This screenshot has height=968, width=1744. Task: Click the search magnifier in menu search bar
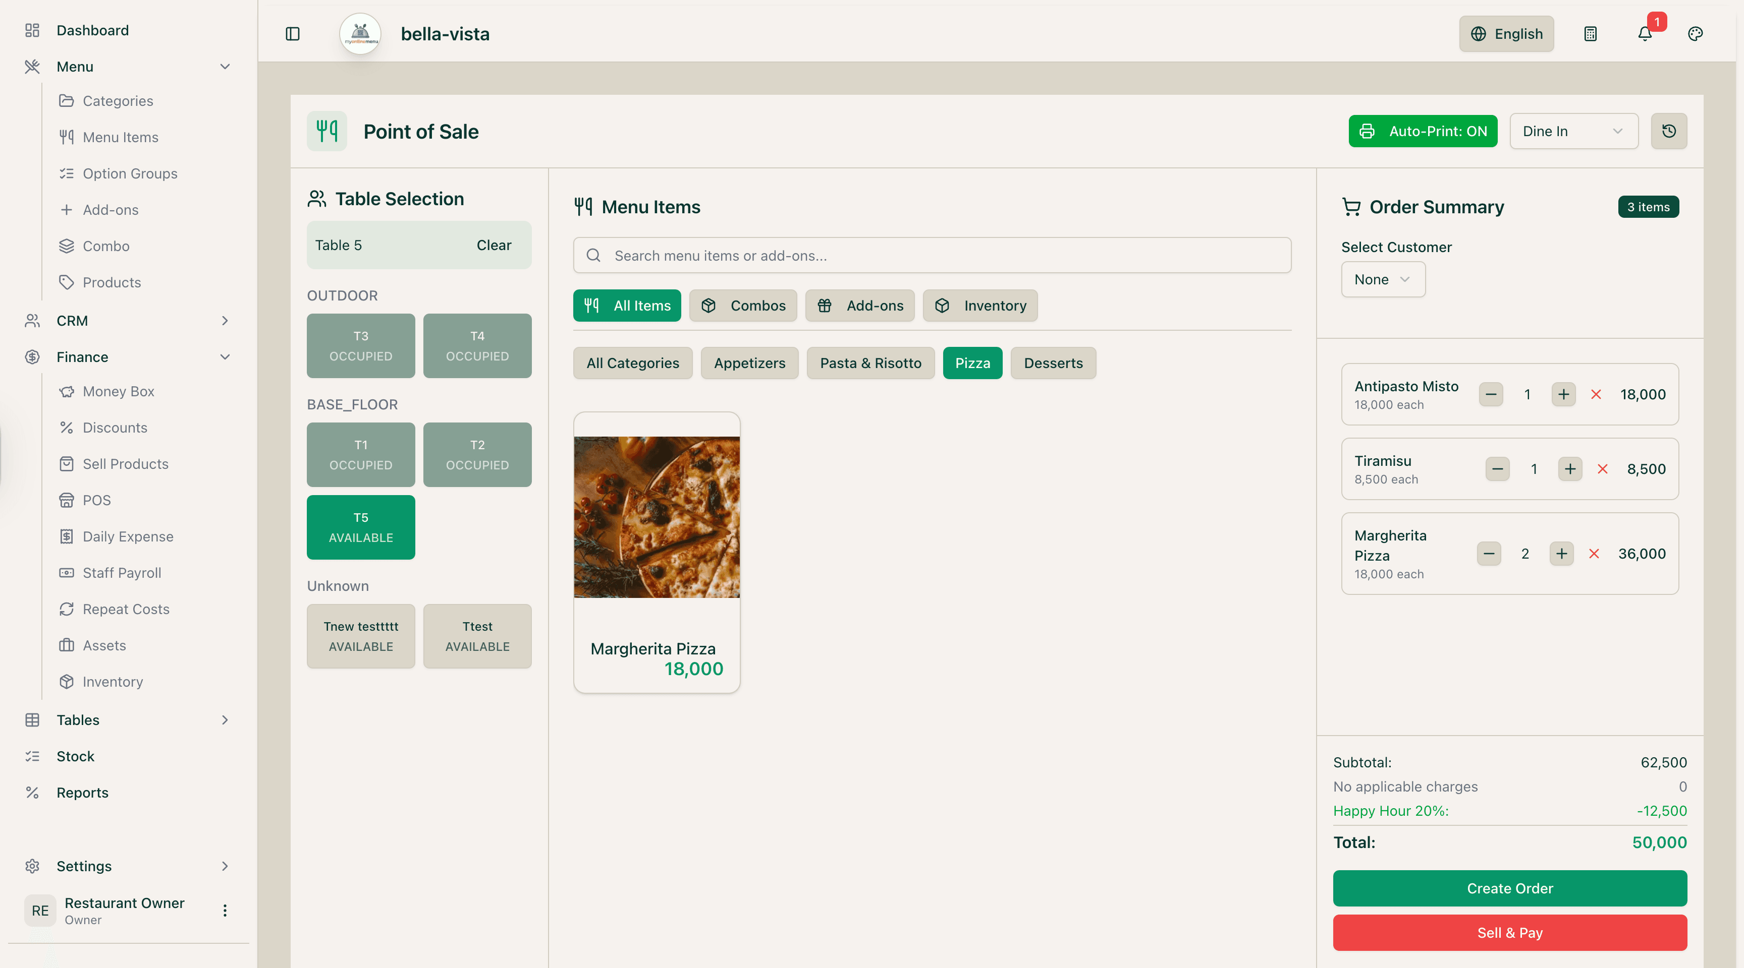(x=593, y=255)
